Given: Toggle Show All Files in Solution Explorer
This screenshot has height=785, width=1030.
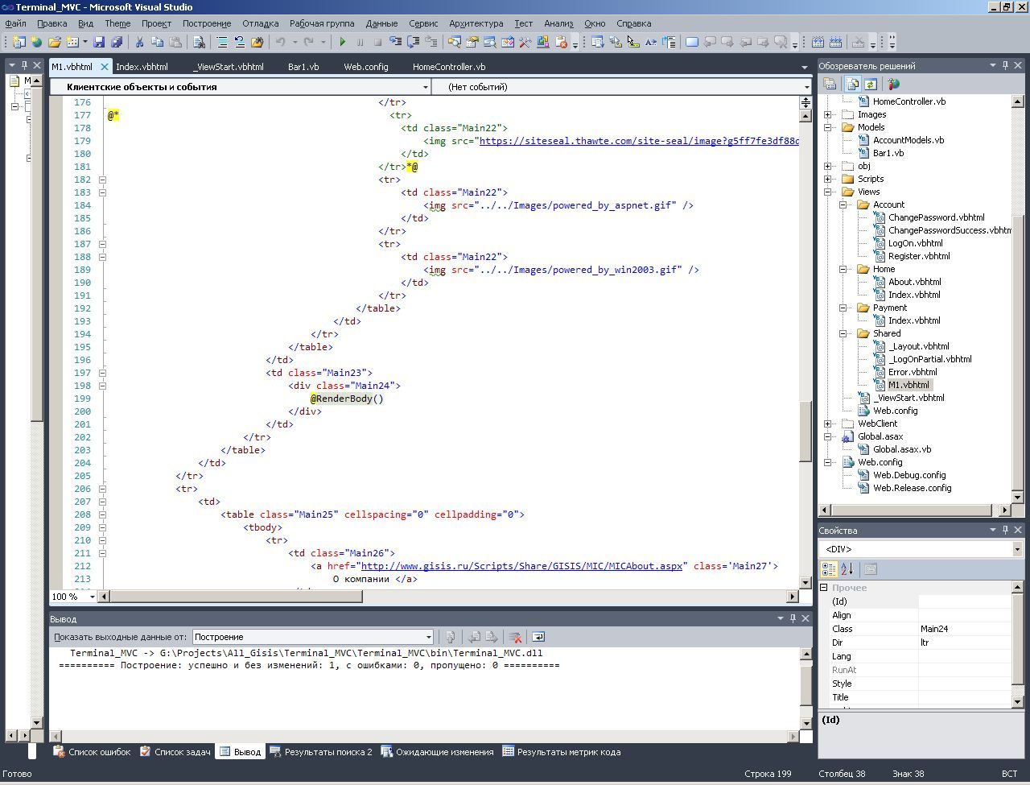Looking at the screenshot, I should (851, 84).
